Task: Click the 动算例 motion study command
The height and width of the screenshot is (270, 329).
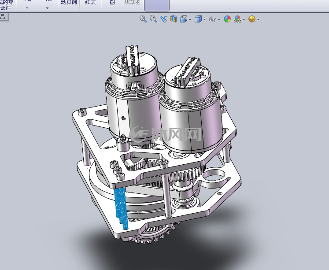Action: pos(69,3)
